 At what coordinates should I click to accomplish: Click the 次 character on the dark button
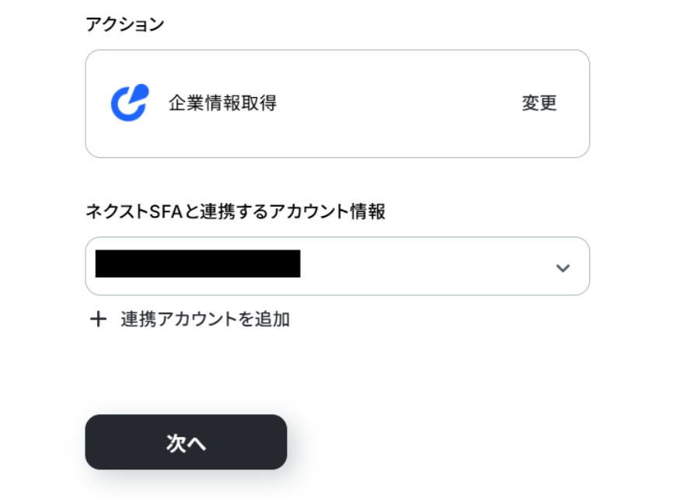click(176, 443)
